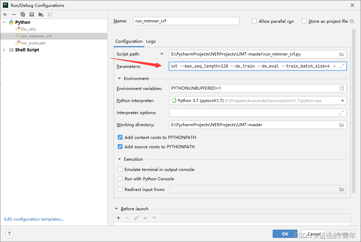Copy the selected configuration
This screenshot has height=242, width=361.
click(x=22, y=14)
